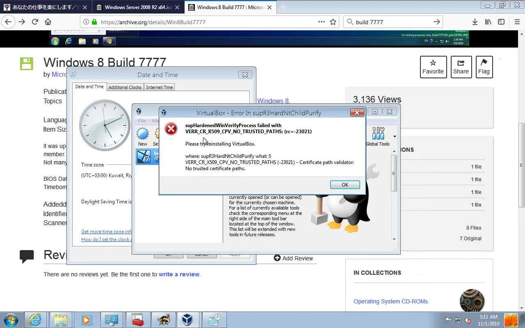Expand the Global Tools dropdown arrow

coord(395,137)
